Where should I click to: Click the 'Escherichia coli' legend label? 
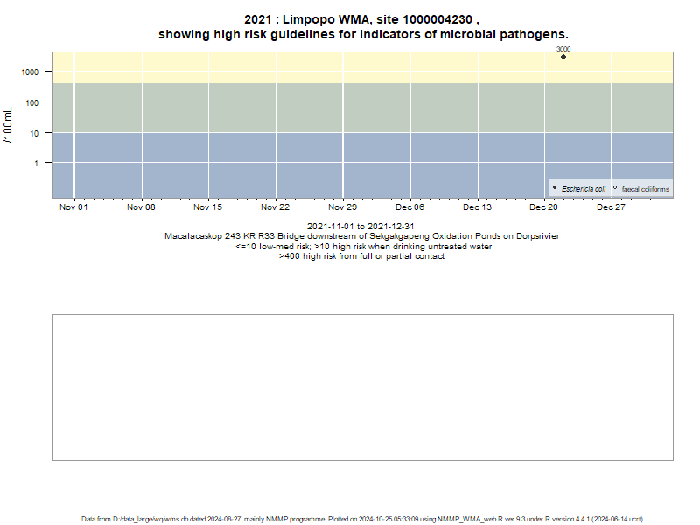pyautogui.click(x=584, y=189)
